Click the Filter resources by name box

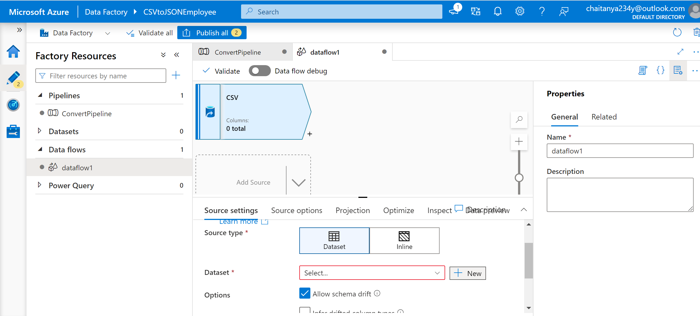pyautogui.click(x=101, y=76)
